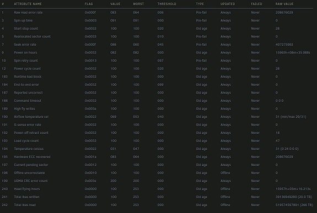The height and width of the screenshot is (213, 317).
Task: Click raw value 31 (min/max 29/31)
Action: tap(291, 117)
